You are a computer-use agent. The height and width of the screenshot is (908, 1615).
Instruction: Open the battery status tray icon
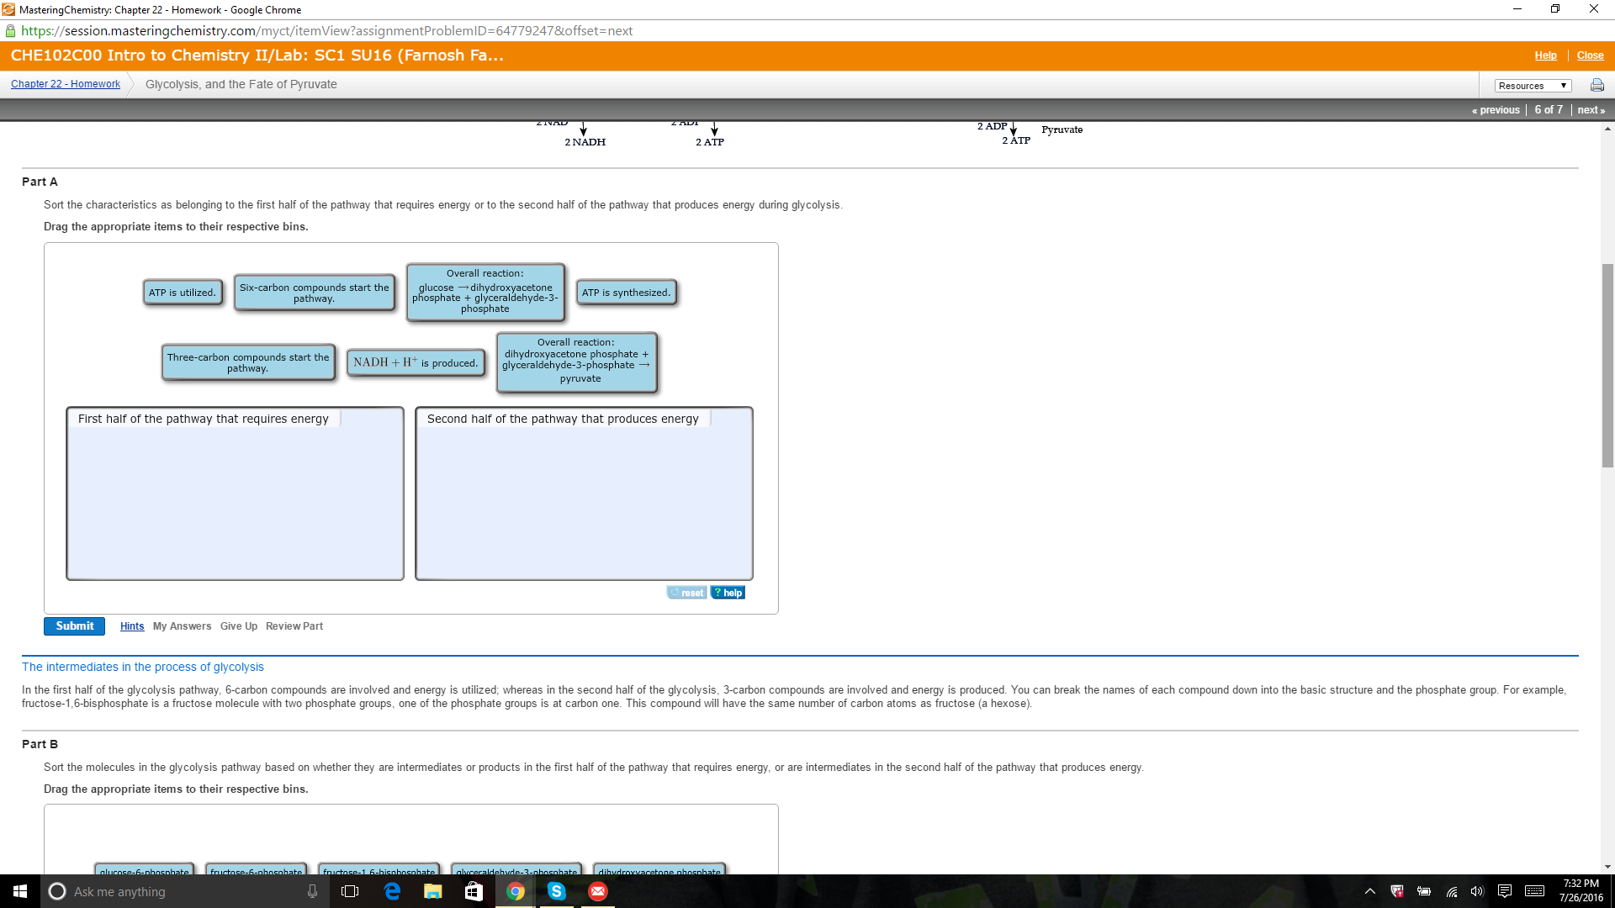click(x=1423, y=893)
